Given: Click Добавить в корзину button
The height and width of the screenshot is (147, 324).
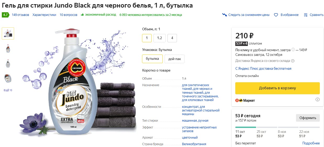Looking at the screenshot, I should coord(277,88).
